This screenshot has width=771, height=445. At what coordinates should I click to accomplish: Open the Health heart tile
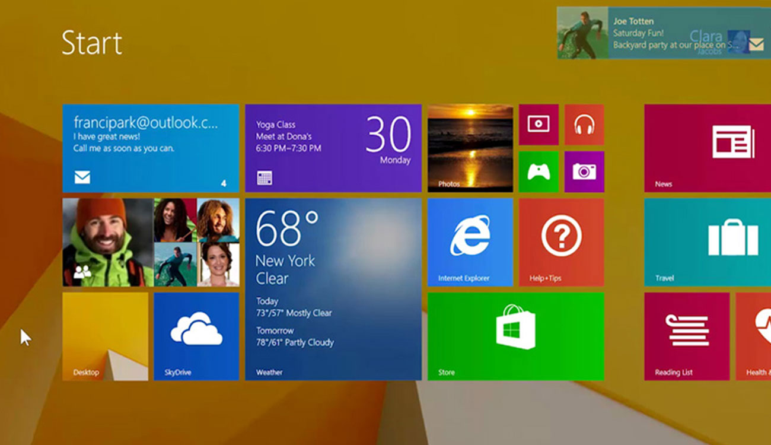753,336
